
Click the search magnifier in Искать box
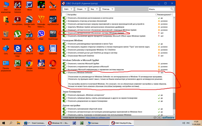[172, 9]
